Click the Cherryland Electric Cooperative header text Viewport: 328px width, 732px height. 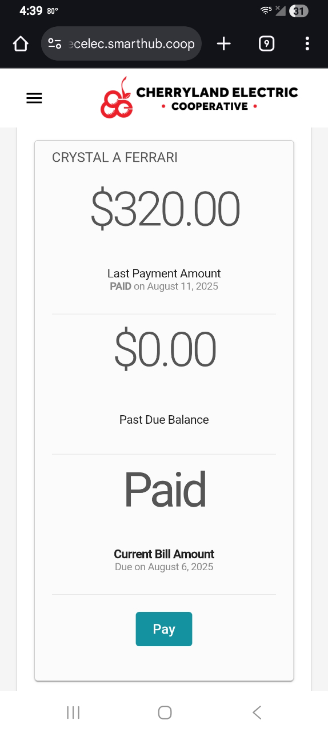point(217,98)
